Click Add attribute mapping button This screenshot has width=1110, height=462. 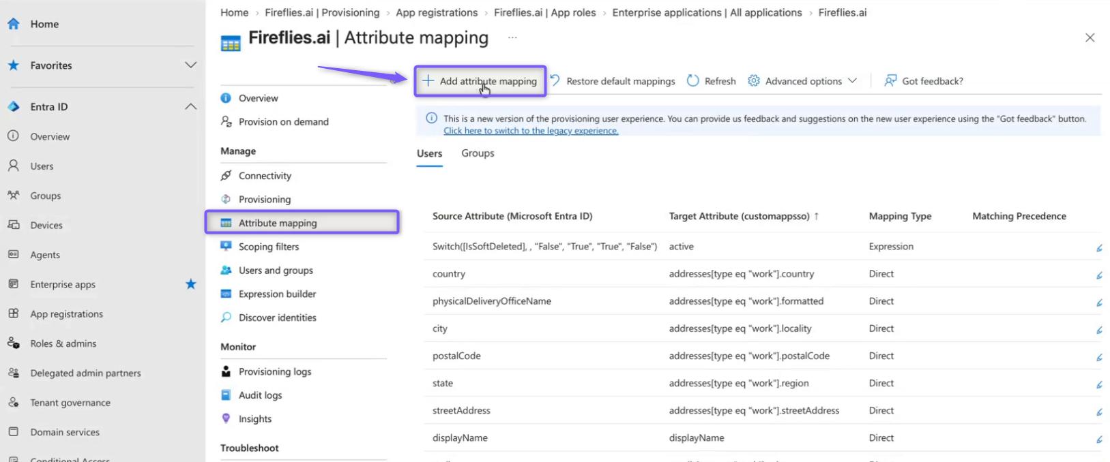coord(480,81)
